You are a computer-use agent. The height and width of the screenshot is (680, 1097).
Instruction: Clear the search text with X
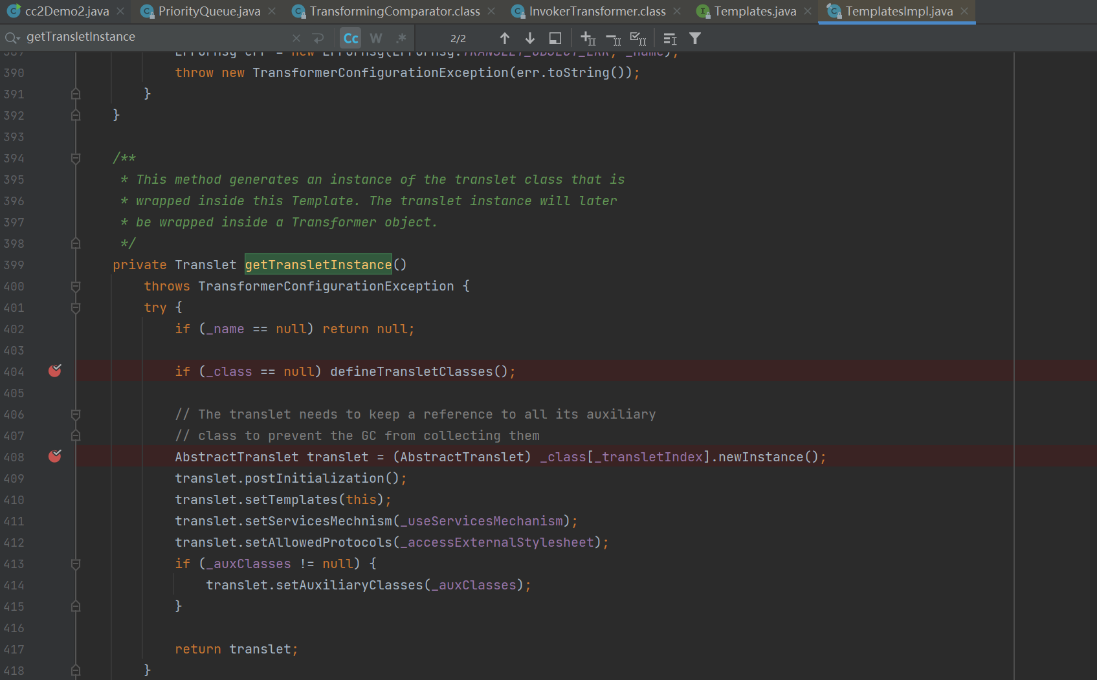pos(296,38)
